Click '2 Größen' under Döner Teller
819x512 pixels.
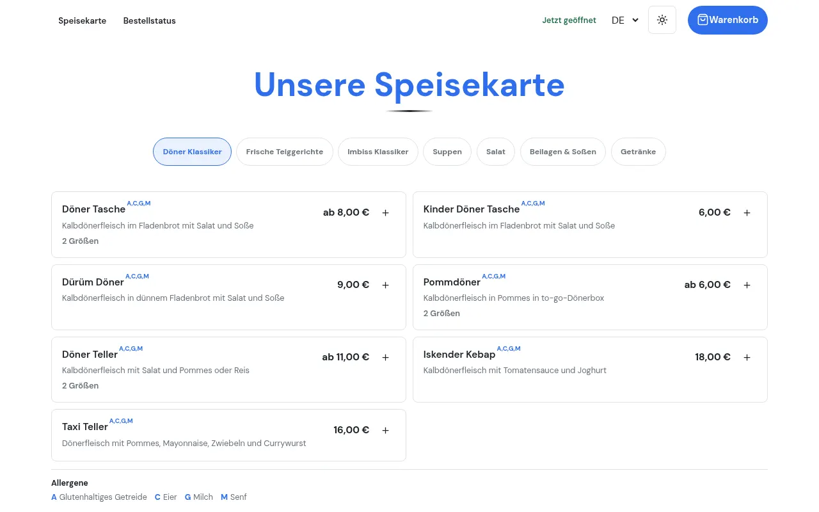click(x=80, y=386)
